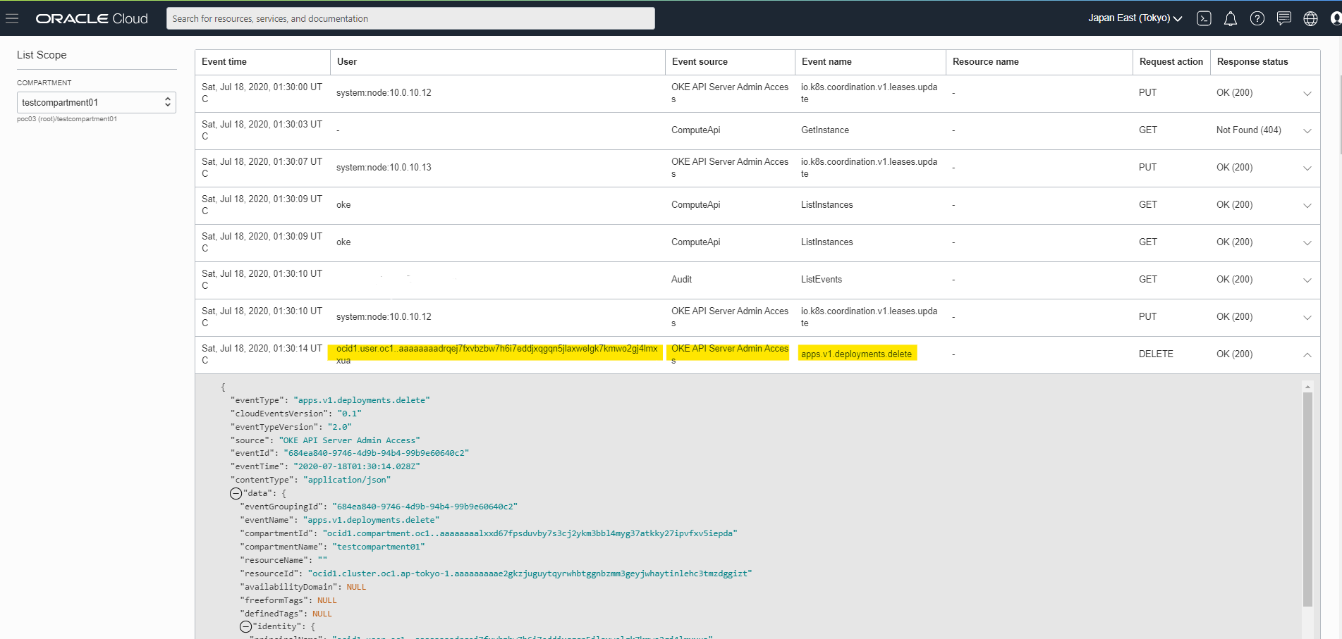The height and width of the screenshot is (639, 1342).
Task: Click the Sat, Jul 18, 2020, 01:30:03 time cell
Action: pos(262,130)
